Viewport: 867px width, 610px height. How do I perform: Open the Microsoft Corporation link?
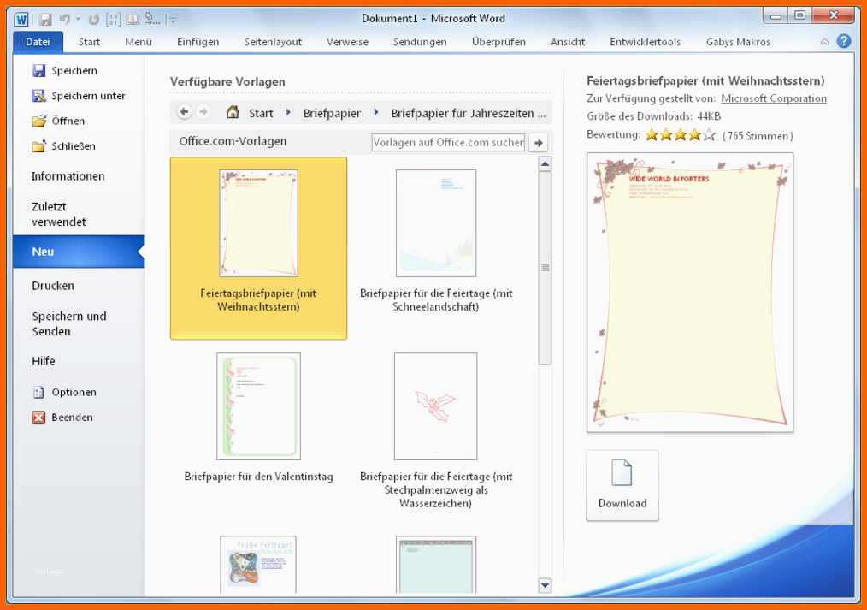774,98
